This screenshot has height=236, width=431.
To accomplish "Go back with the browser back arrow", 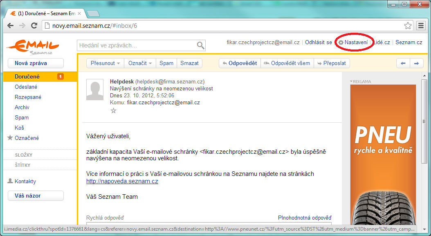I will 11,26.
